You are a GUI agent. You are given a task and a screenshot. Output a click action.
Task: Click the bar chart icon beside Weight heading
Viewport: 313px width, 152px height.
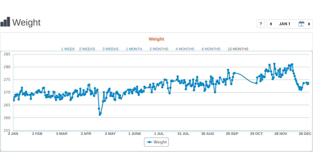coord(5,22)
